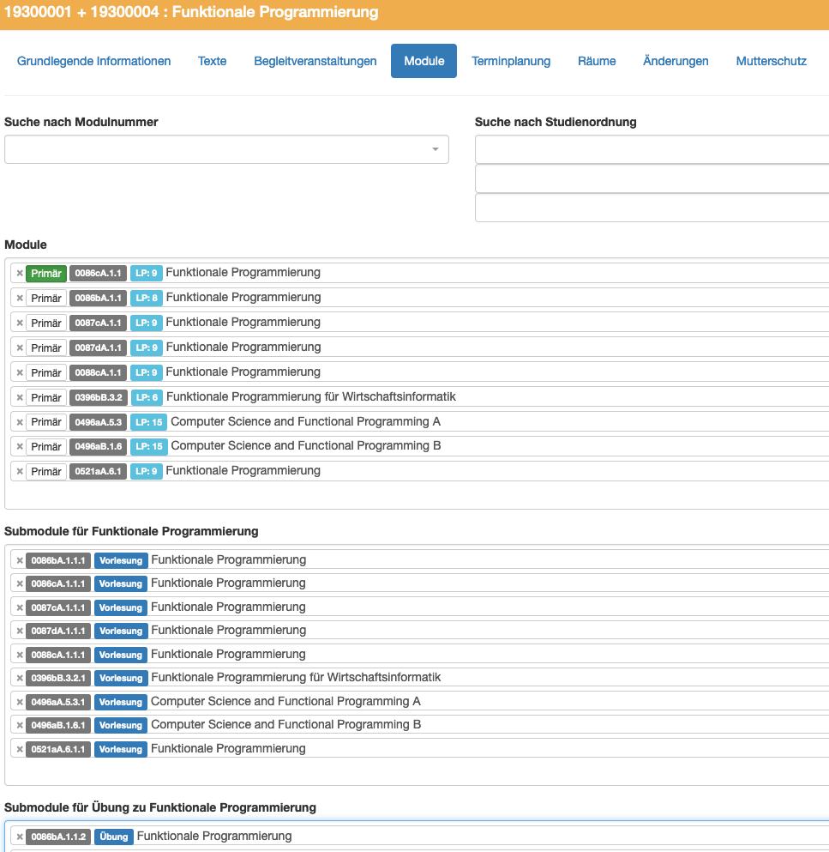The image size is (829, 852).
Task: Remove Übung submodule 0086bA.1.1.2 via x
Action: click(20, 837)
